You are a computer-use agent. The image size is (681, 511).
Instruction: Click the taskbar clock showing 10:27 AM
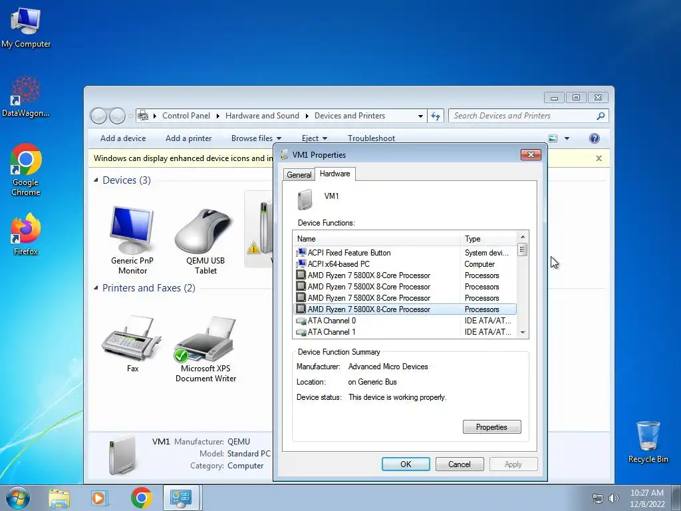pyautogui.click(x=647, y=498)
